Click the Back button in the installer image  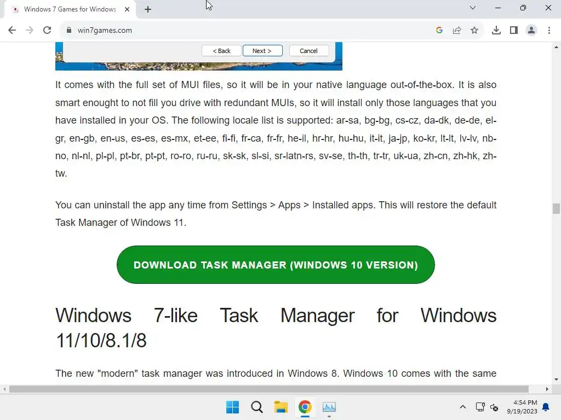tap(221, 51)
